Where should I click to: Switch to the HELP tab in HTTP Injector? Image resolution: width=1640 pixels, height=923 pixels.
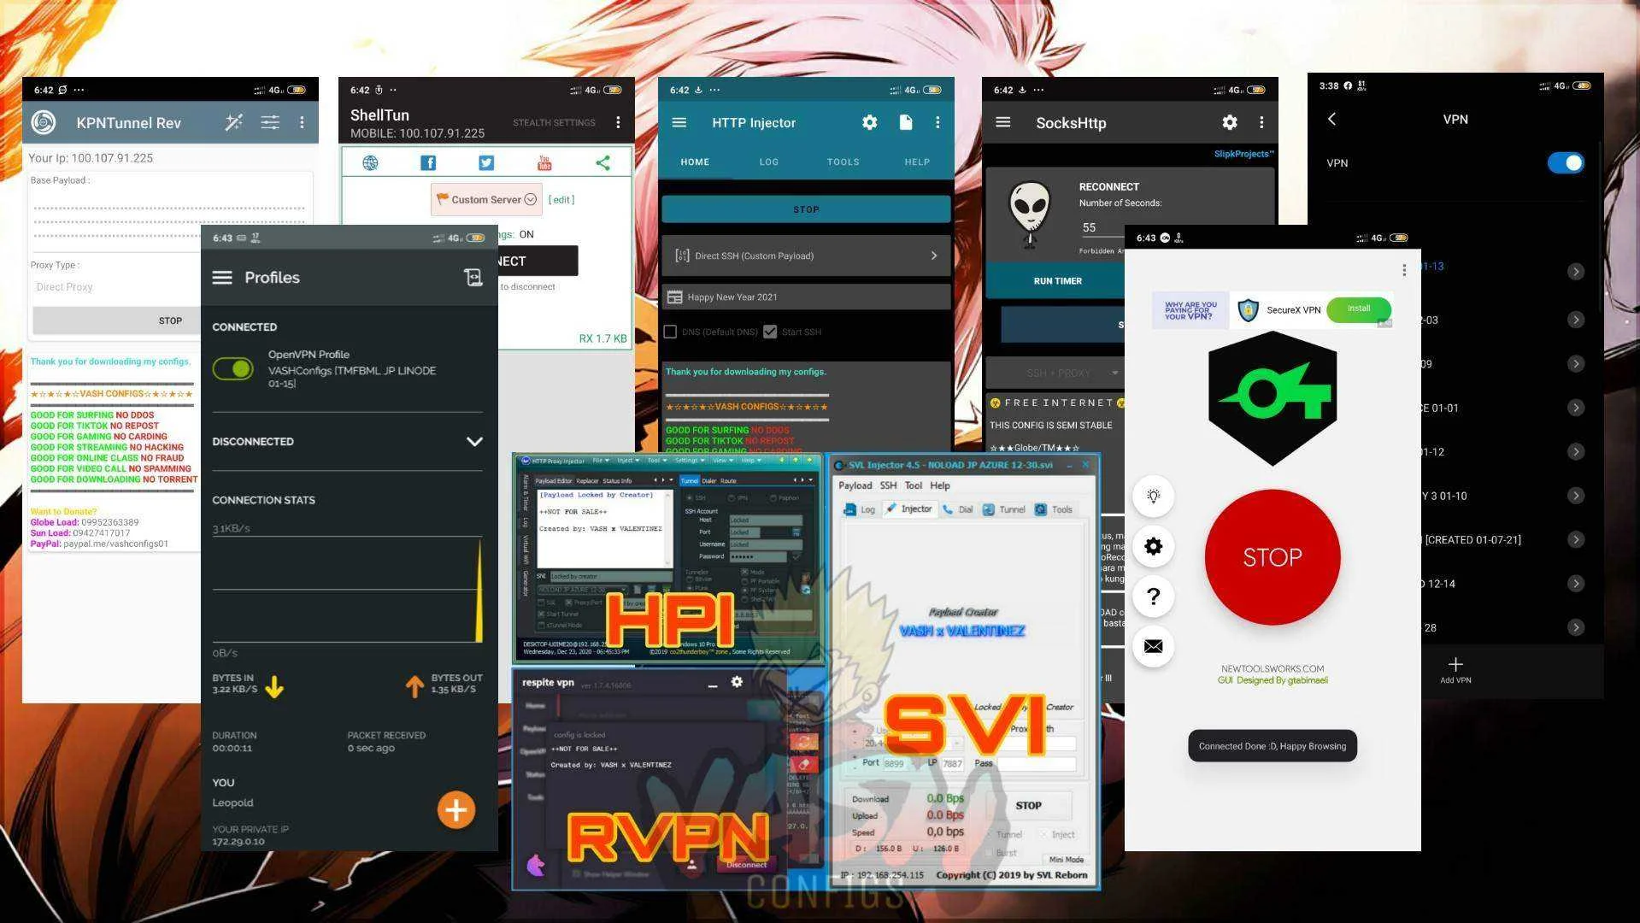click(x=917, y=162)
